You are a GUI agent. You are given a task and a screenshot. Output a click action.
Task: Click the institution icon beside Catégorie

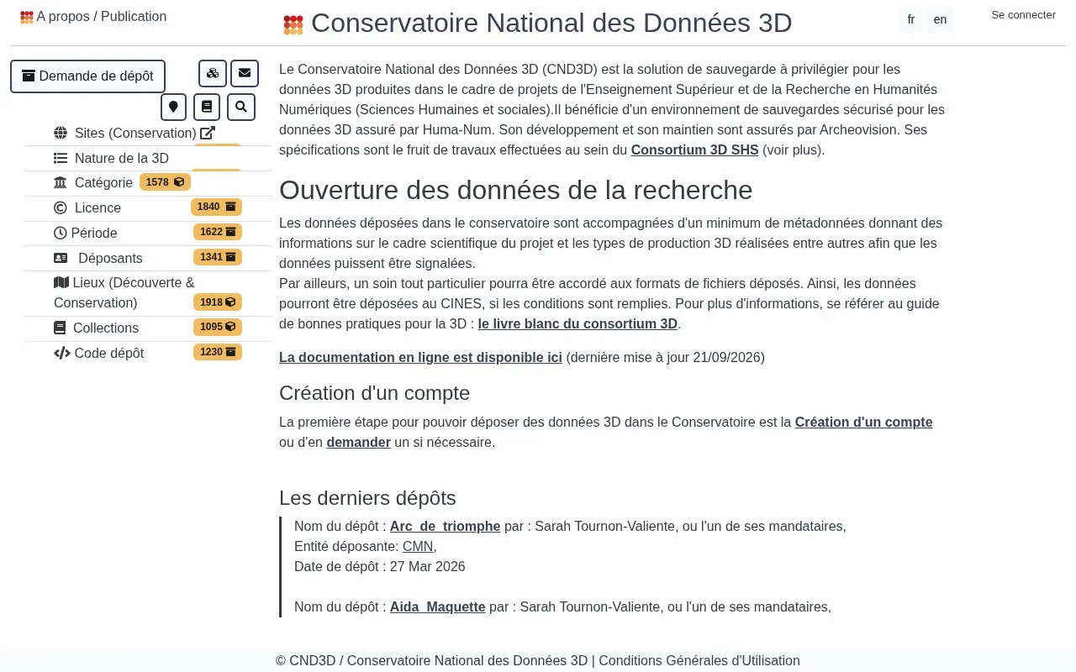[x=61, y=182]
